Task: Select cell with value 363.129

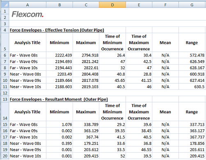Action: click(x=86, y=131)
